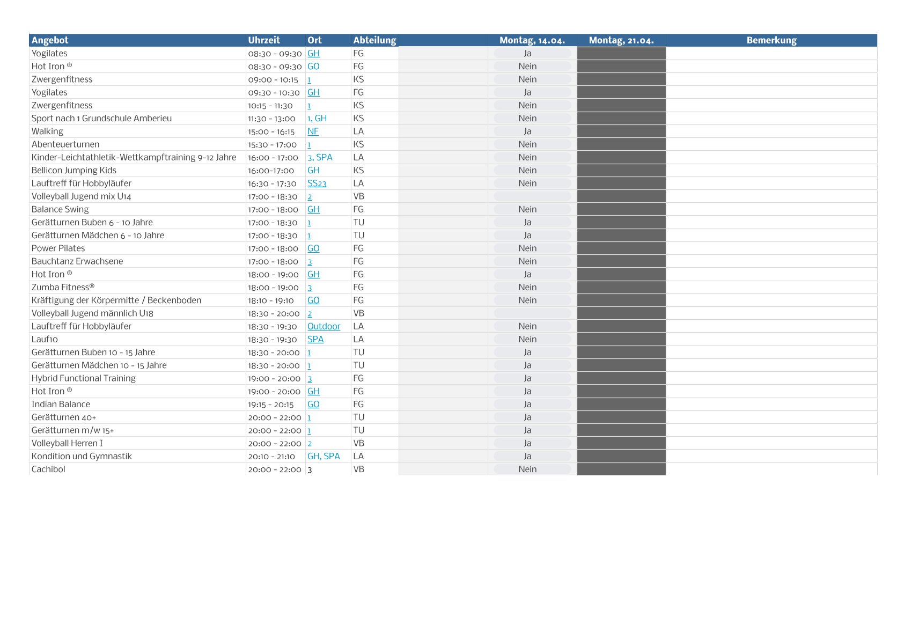Viewport: 904px width, 639px height.
Task: Select 'Kinder-Leichtathletik-Wettkampftraining 9-12 Jahre' text
Action: [134, 157]
